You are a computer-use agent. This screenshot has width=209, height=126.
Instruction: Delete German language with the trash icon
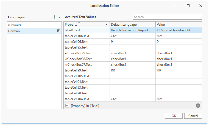(x=58, y=31)
